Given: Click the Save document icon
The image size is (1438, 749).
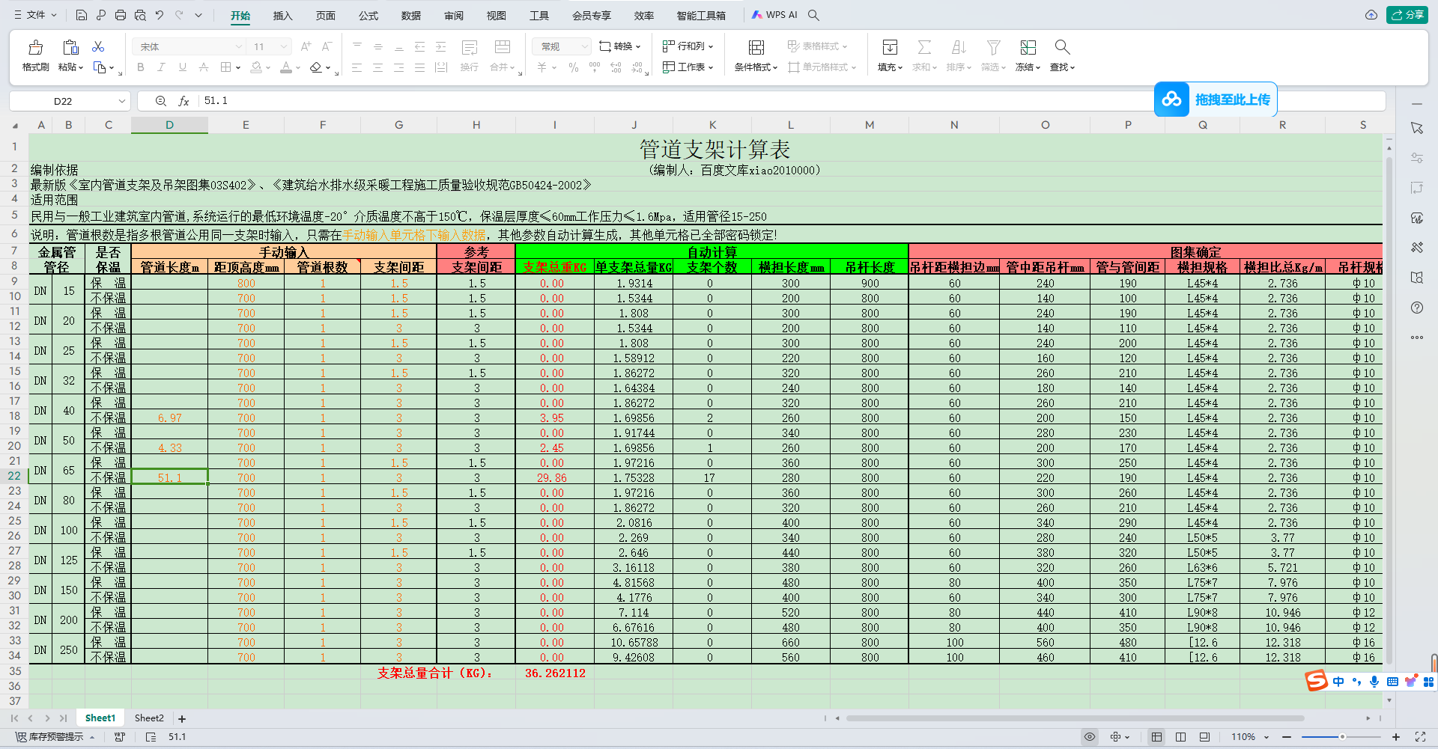Looking at the screenshot, I should (x=82, y=15).
